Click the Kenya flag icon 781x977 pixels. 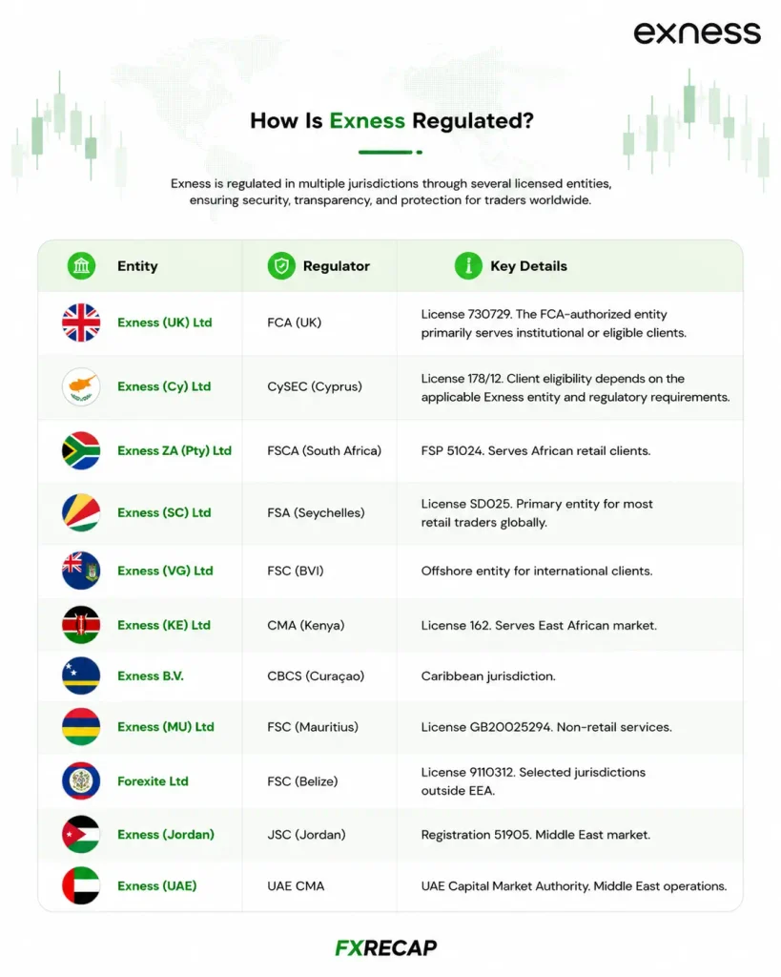coord(81,625)
